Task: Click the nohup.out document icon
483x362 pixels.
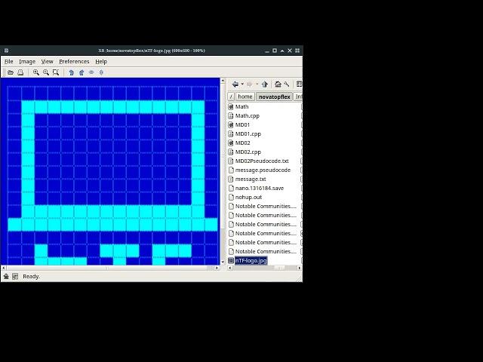Action: [x=231, y=198]
